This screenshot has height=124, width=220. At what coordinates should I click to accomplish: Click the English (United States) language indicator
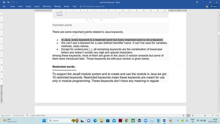pyautogui.click(x=37, y=116)
